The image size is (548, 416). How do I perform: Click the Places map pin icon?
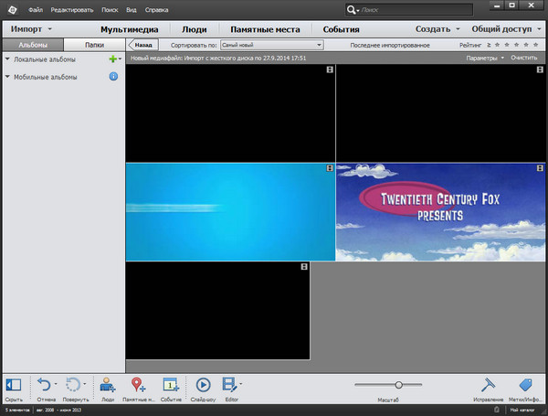point(139,385)
